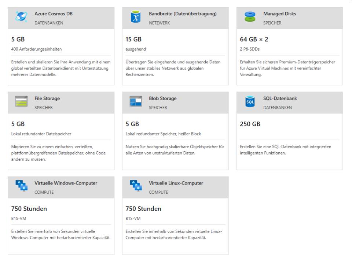352x260 pixels.
Task: Select the Managed Disks heading
Action: tap(279, 14)
